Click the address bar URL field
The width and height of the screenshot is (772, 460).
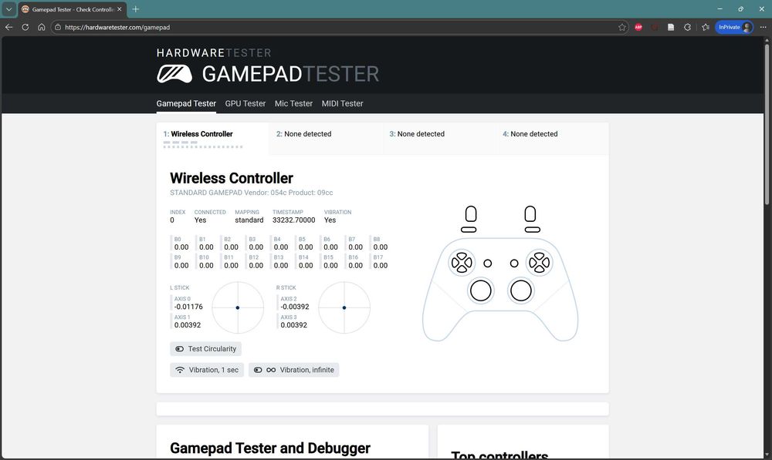click(x=340, y=27)
